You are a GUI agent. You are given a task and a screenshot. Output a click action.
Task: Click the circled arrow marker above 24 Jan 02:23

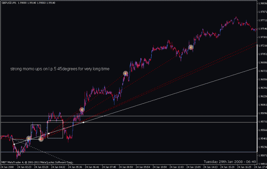(x=29, y=138)
